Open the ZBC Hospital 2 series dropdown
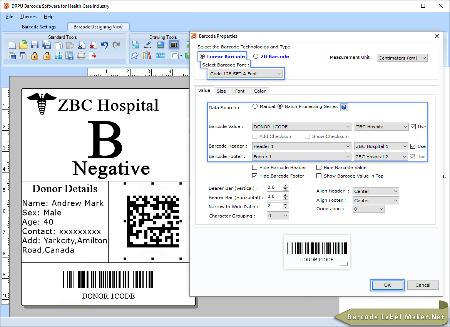The width and height of the screenshot is (450, 327). tap(381, 156)
